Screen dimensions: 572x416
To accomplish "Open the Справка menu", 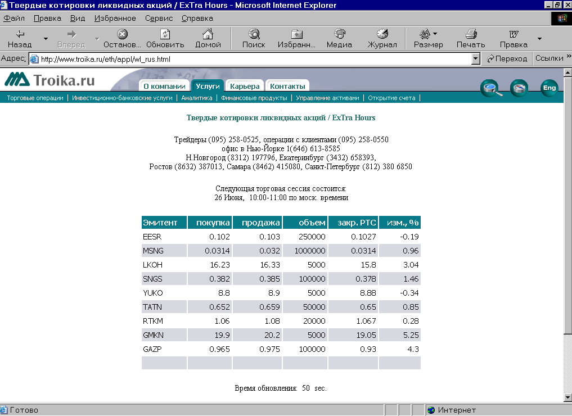I will coord(197,18).
